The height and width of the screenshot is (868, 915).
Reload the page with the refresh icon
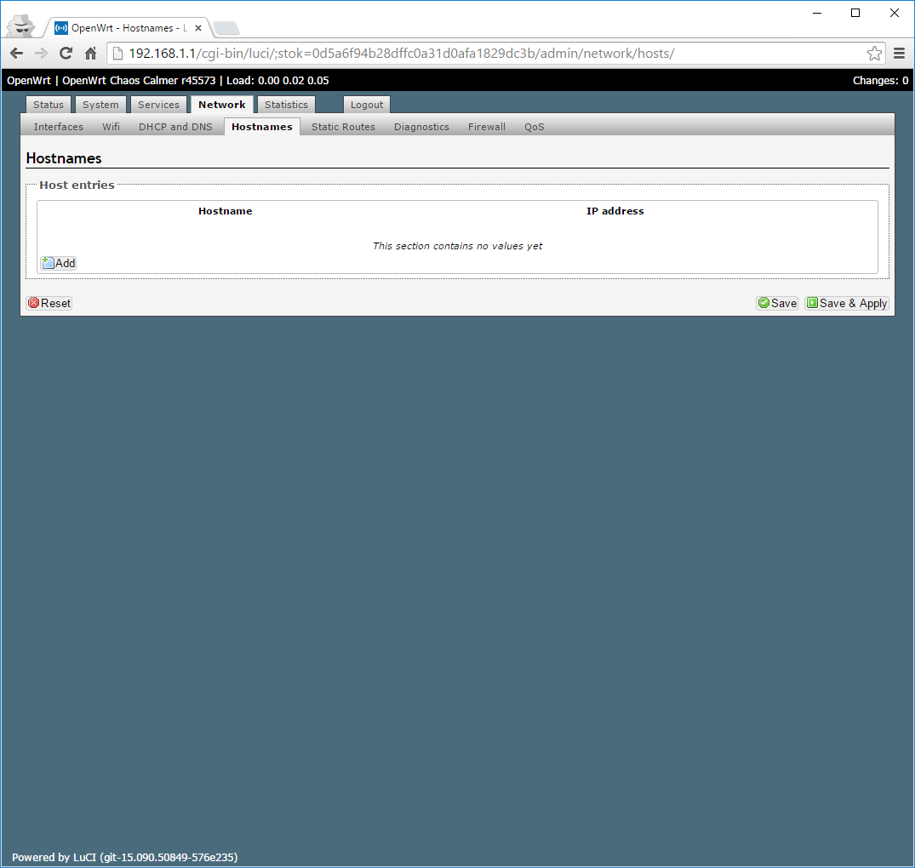click(66, 54)
